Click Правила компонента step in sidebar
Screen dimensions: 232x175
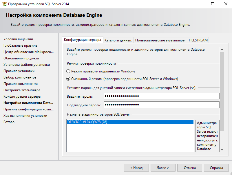21,84
